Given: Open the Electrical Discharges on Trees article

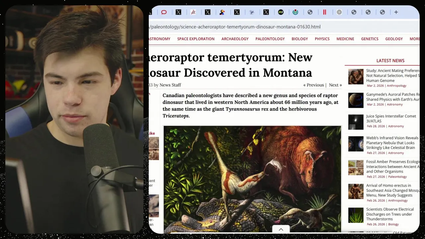Looking at the screenshot, I should coord(390,214).
